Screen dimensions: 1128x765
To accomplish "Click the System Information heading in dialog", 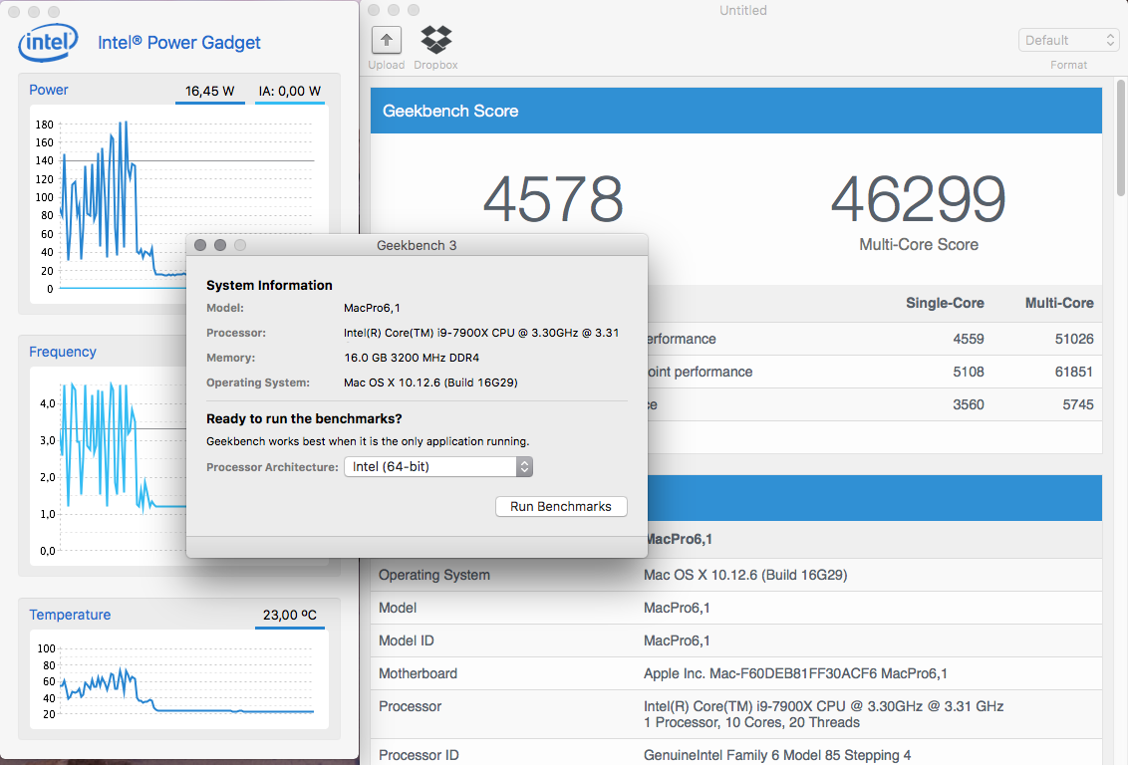I will [269, 286].
